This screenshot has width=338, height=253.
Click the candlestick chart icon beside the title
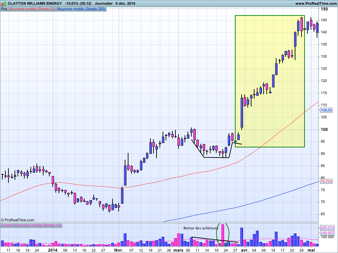pyautogui.click(x=3, y=3)
